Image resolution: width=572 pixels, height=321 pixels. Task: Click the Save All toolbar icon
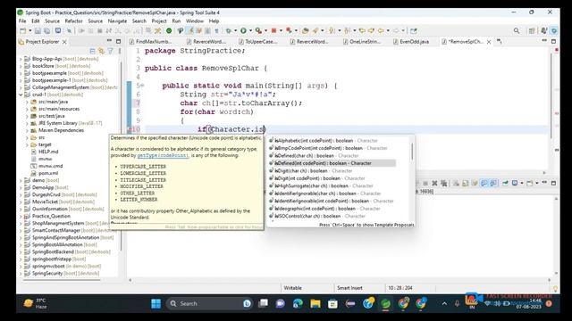(47, 31)
